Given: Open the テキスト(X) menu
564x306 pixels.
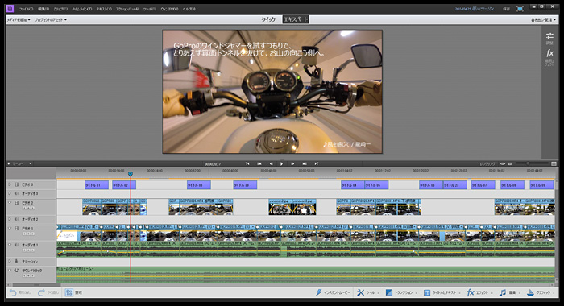Looking at the screenshot, I should pyautogui.click(x=104, y=9).
